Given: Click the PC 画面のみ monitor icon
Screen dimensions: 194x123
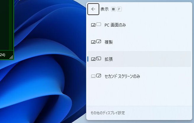Looking at the screenshot, I should [x=96, y=24].
